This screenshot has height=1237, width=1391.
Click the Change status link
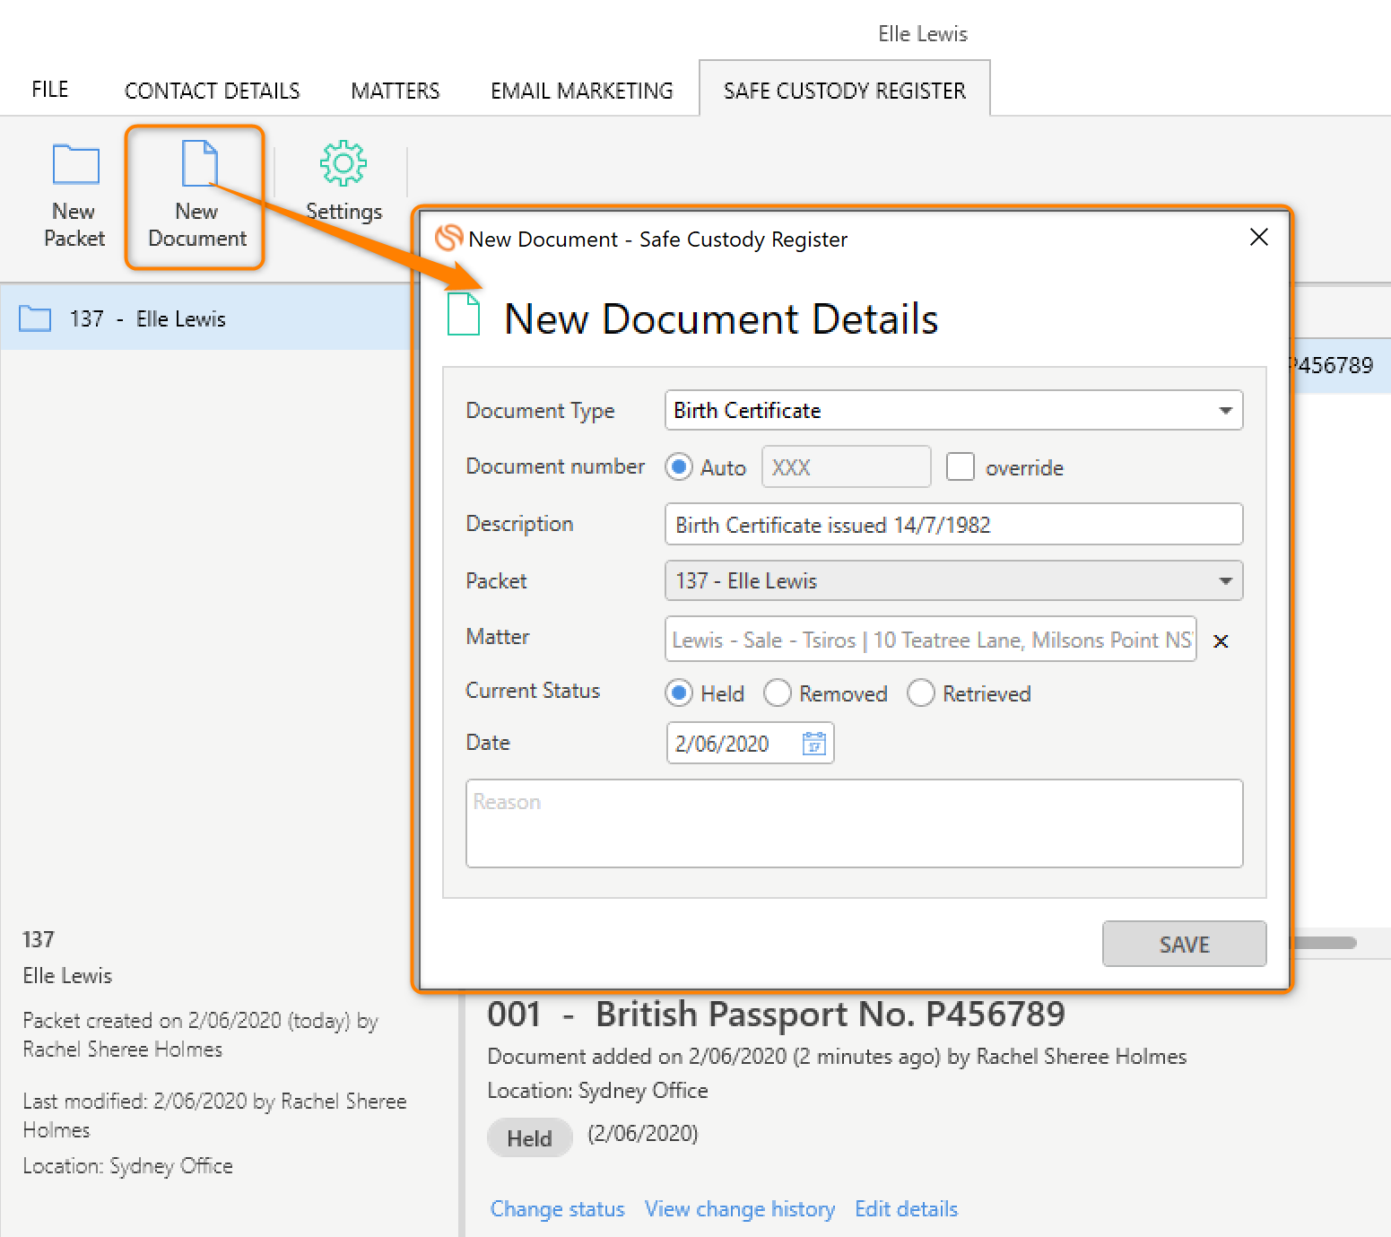pyautogui.click(x=556, y=1208)
